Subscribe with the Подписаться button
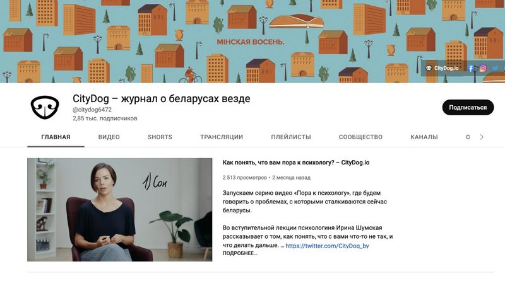Viewport: 505px width, 281px height. tap(468, 107)
